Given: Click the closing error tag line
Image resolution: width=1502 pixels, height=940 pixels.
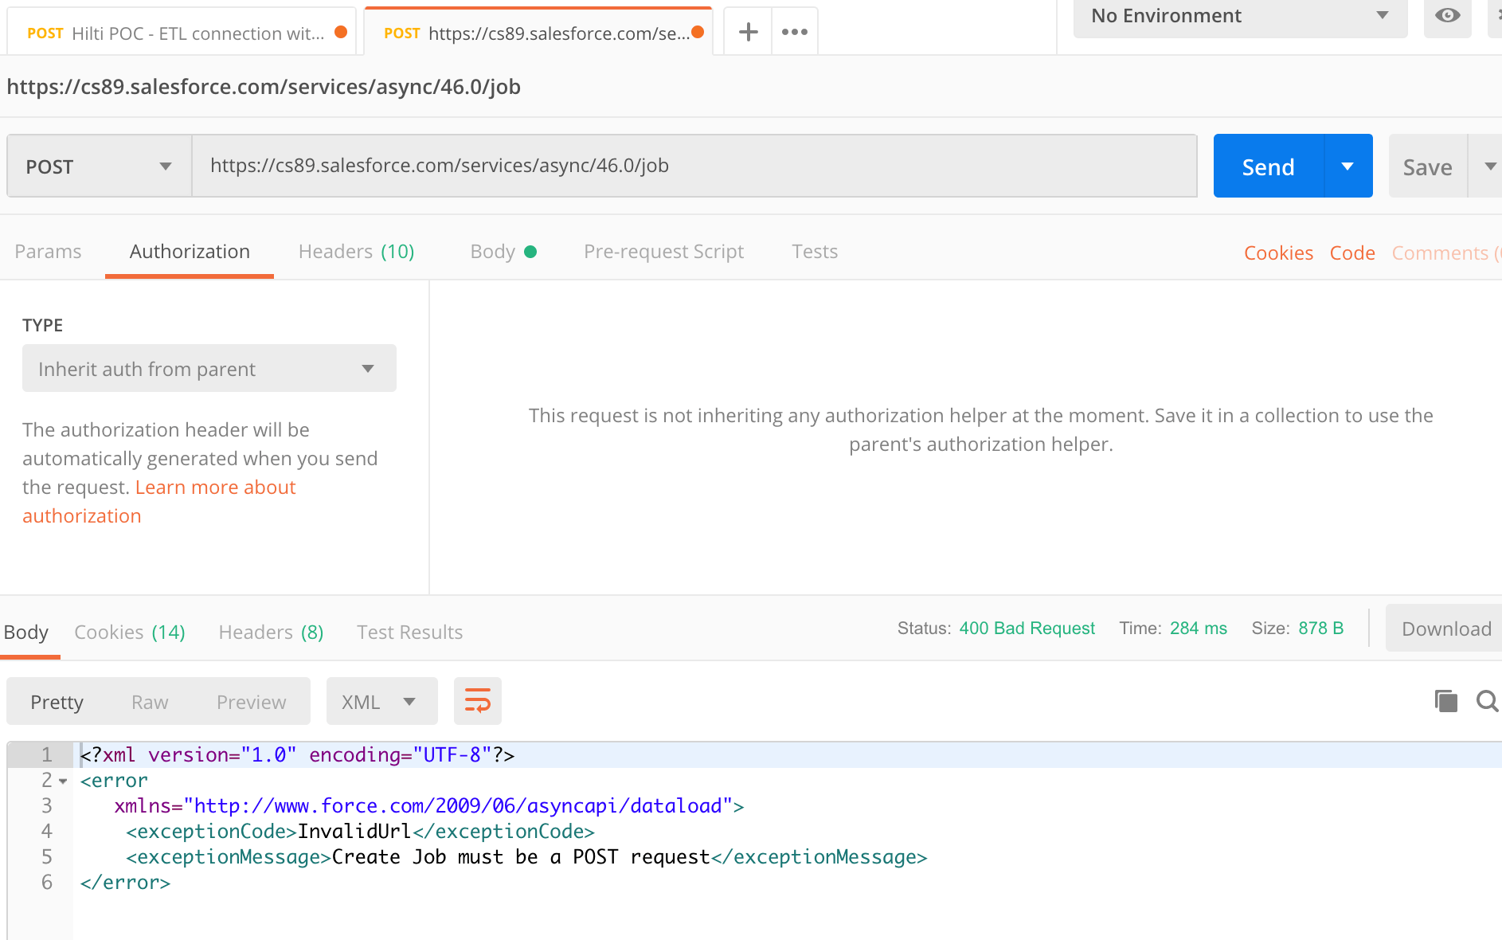Looking at the screenshot, I should pyautogui.click(x=125, y=883).
